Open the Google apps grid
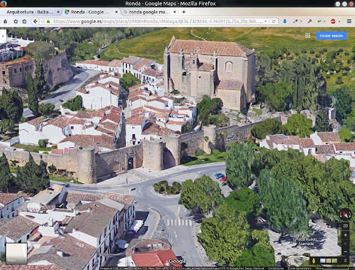This screenshot has width=355, height=270. pos(308,36)
